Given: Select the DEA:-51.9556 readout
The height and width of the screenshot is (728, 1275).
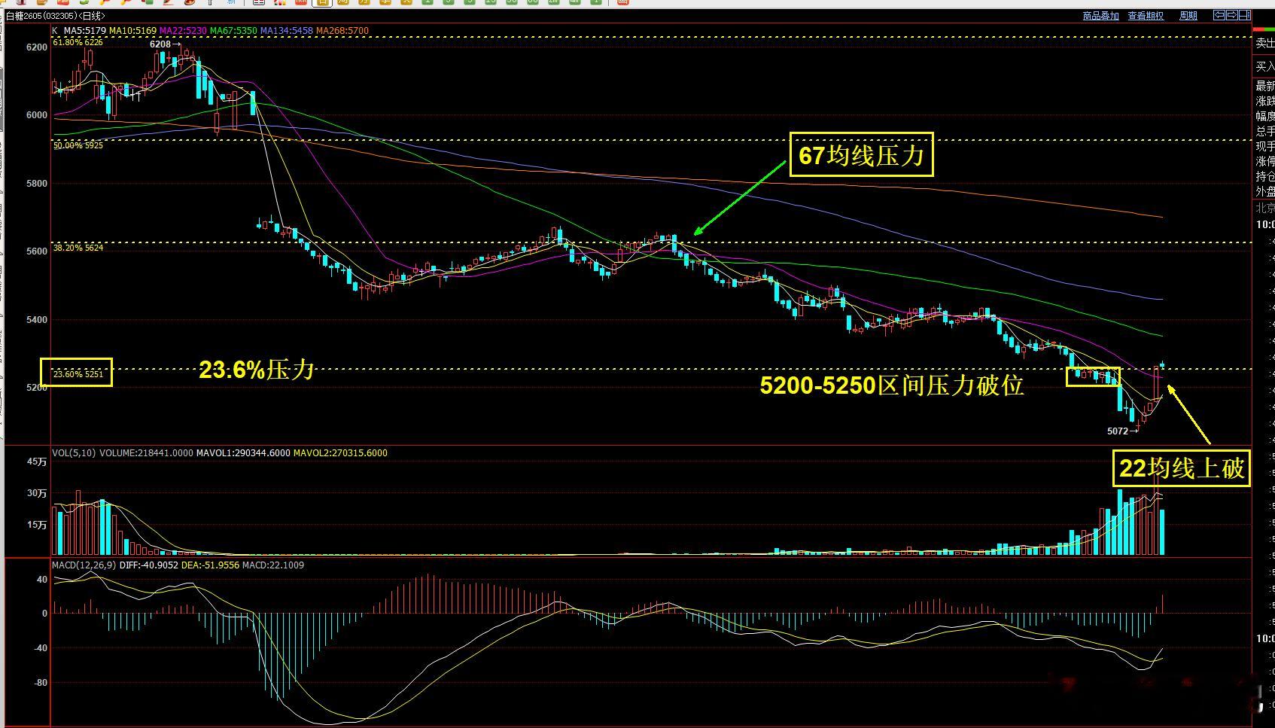Looking at the screenshot, I should (x=211, y=565).
